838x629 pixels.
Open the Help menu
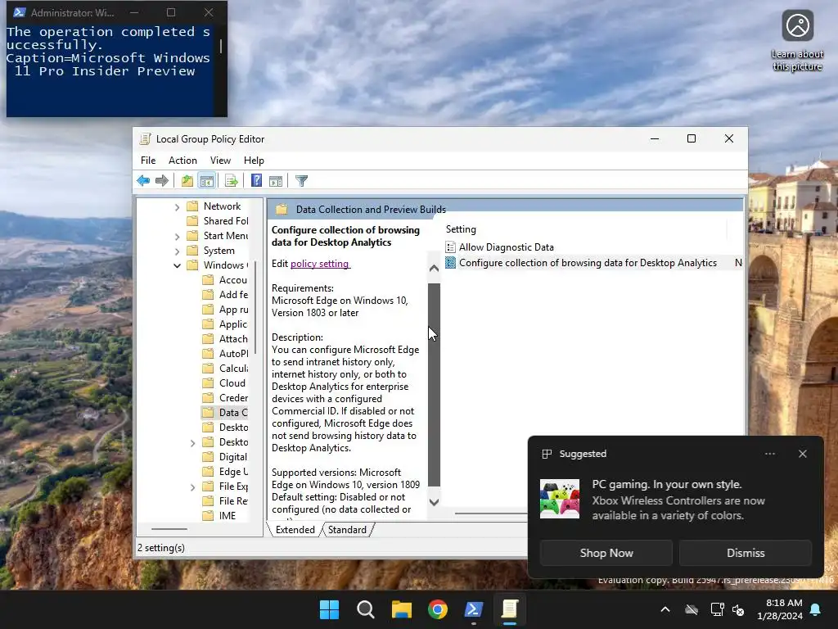point(254,161)
